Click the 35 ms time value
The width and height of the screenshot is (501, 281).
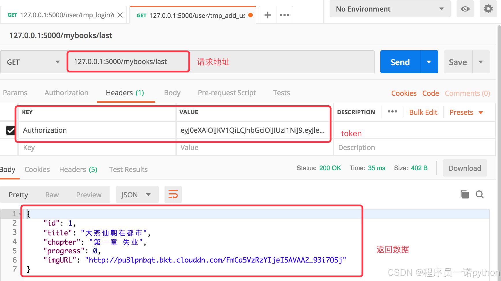376,168
